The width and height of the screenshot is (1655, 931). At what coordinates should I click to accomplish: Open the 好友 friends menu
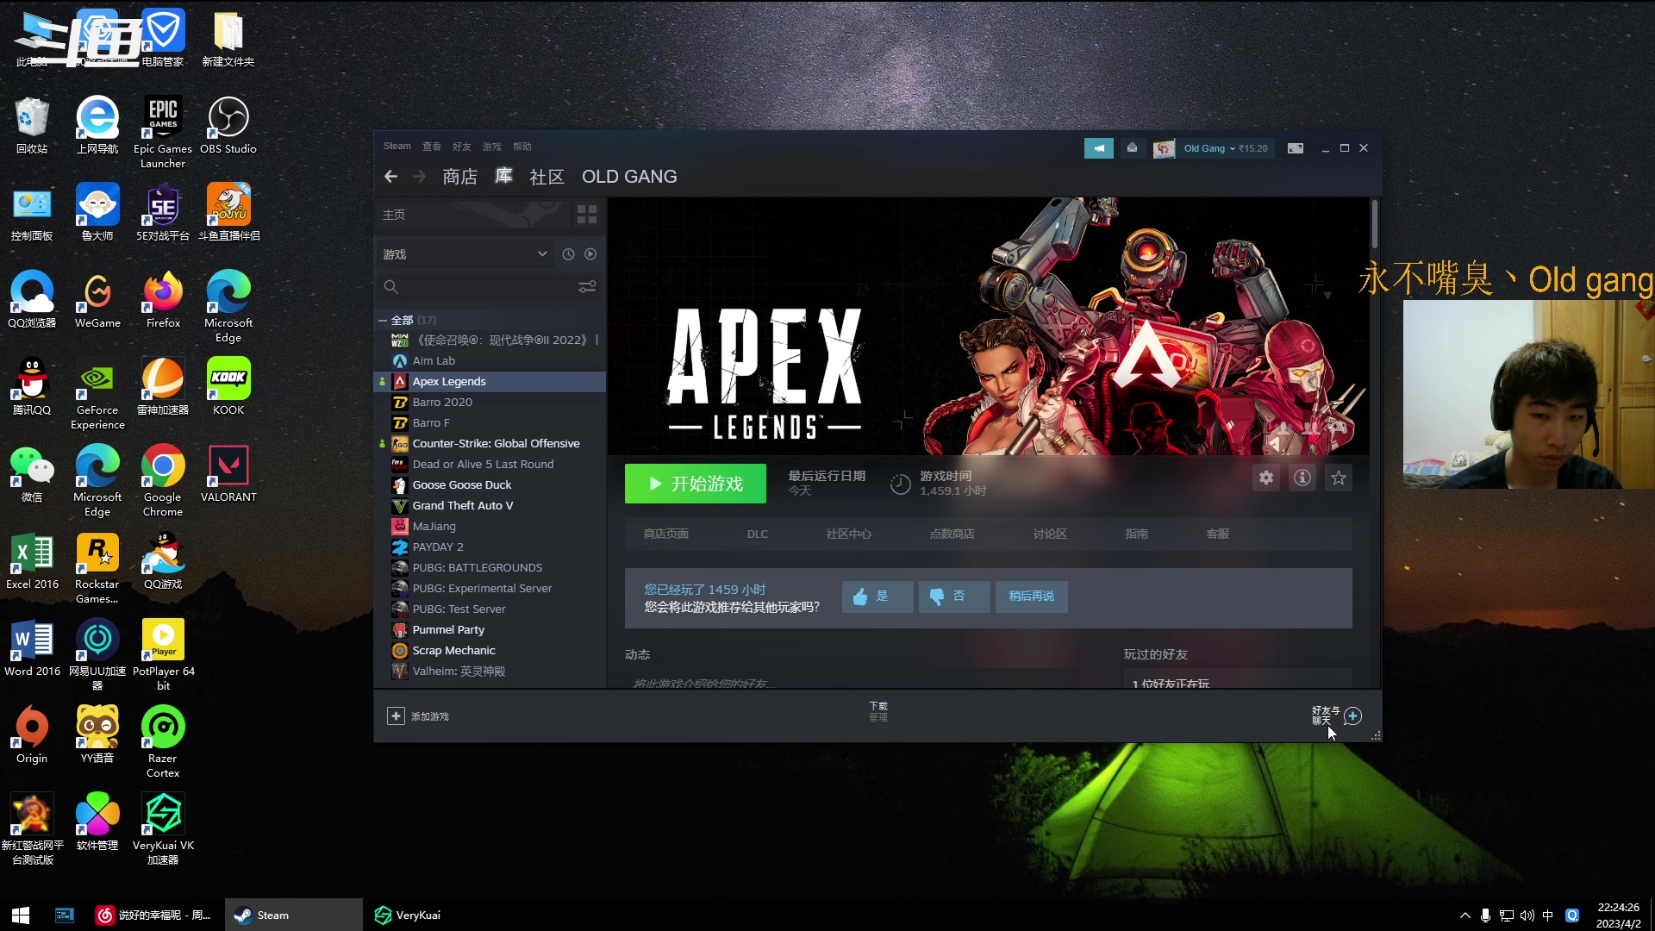[x=462, y=147]
